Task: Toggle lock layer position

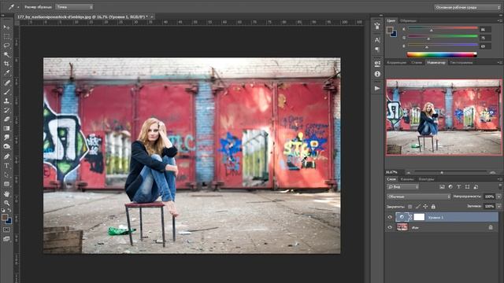Action: coord(425,207)
